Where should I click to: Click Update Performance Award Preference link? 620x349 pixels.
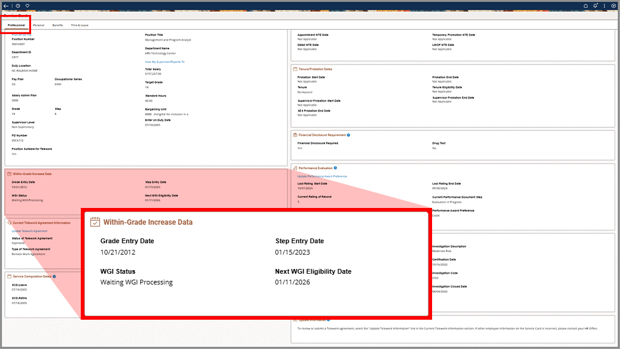[x=323, y=176]
